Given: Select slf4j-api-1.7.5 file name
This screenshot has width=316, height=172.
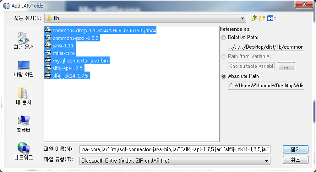Looking at the screenshot, I should click(67, 68).
